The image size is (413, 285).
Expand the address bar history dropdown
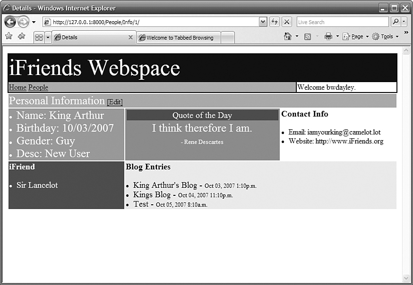coord(263,22)
